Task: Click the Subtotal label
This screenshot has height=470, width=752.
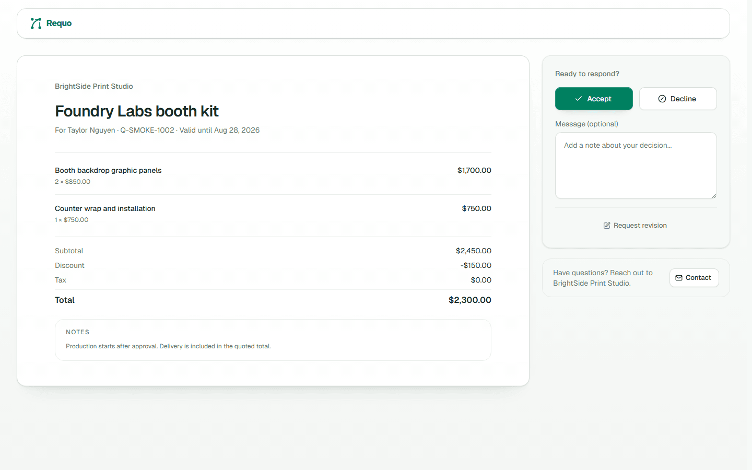Action: 69,251
